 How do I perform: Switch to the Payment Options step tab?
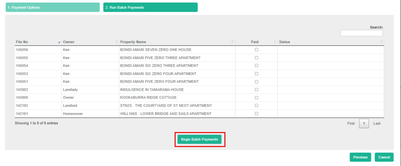click(x=53, y=7)
